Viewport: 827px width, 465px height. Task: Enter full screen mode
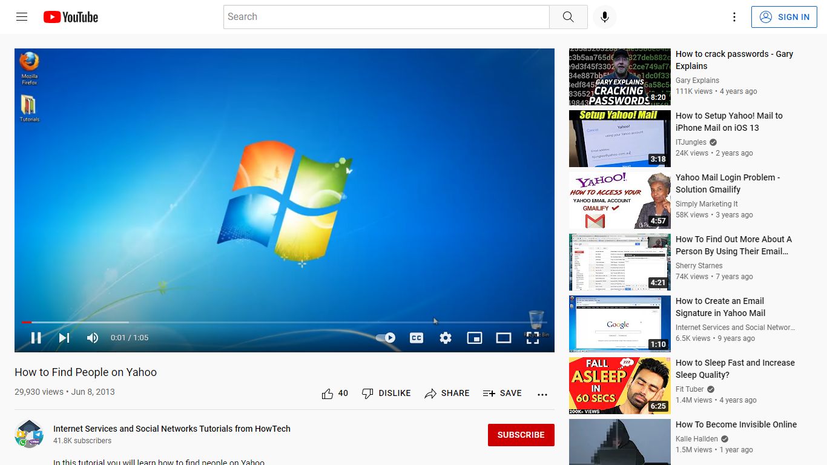533,338
